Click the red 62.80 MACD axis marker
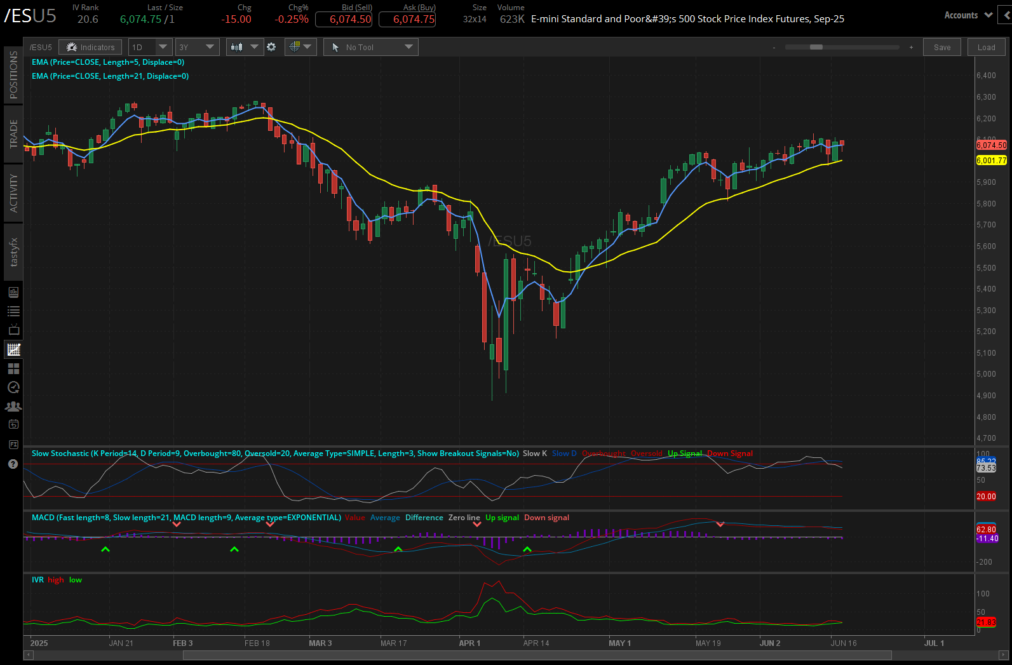The width and height of the screenshot is (1012, 665). (x=986, y=529)
